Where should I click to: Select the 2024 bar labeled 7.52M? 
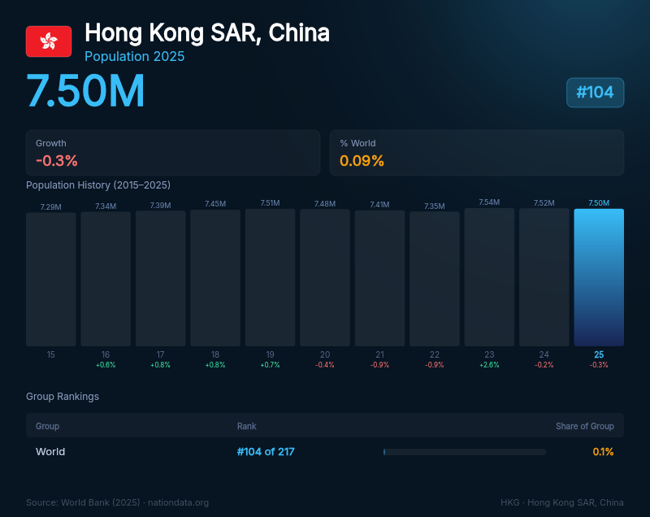point(544,277)
